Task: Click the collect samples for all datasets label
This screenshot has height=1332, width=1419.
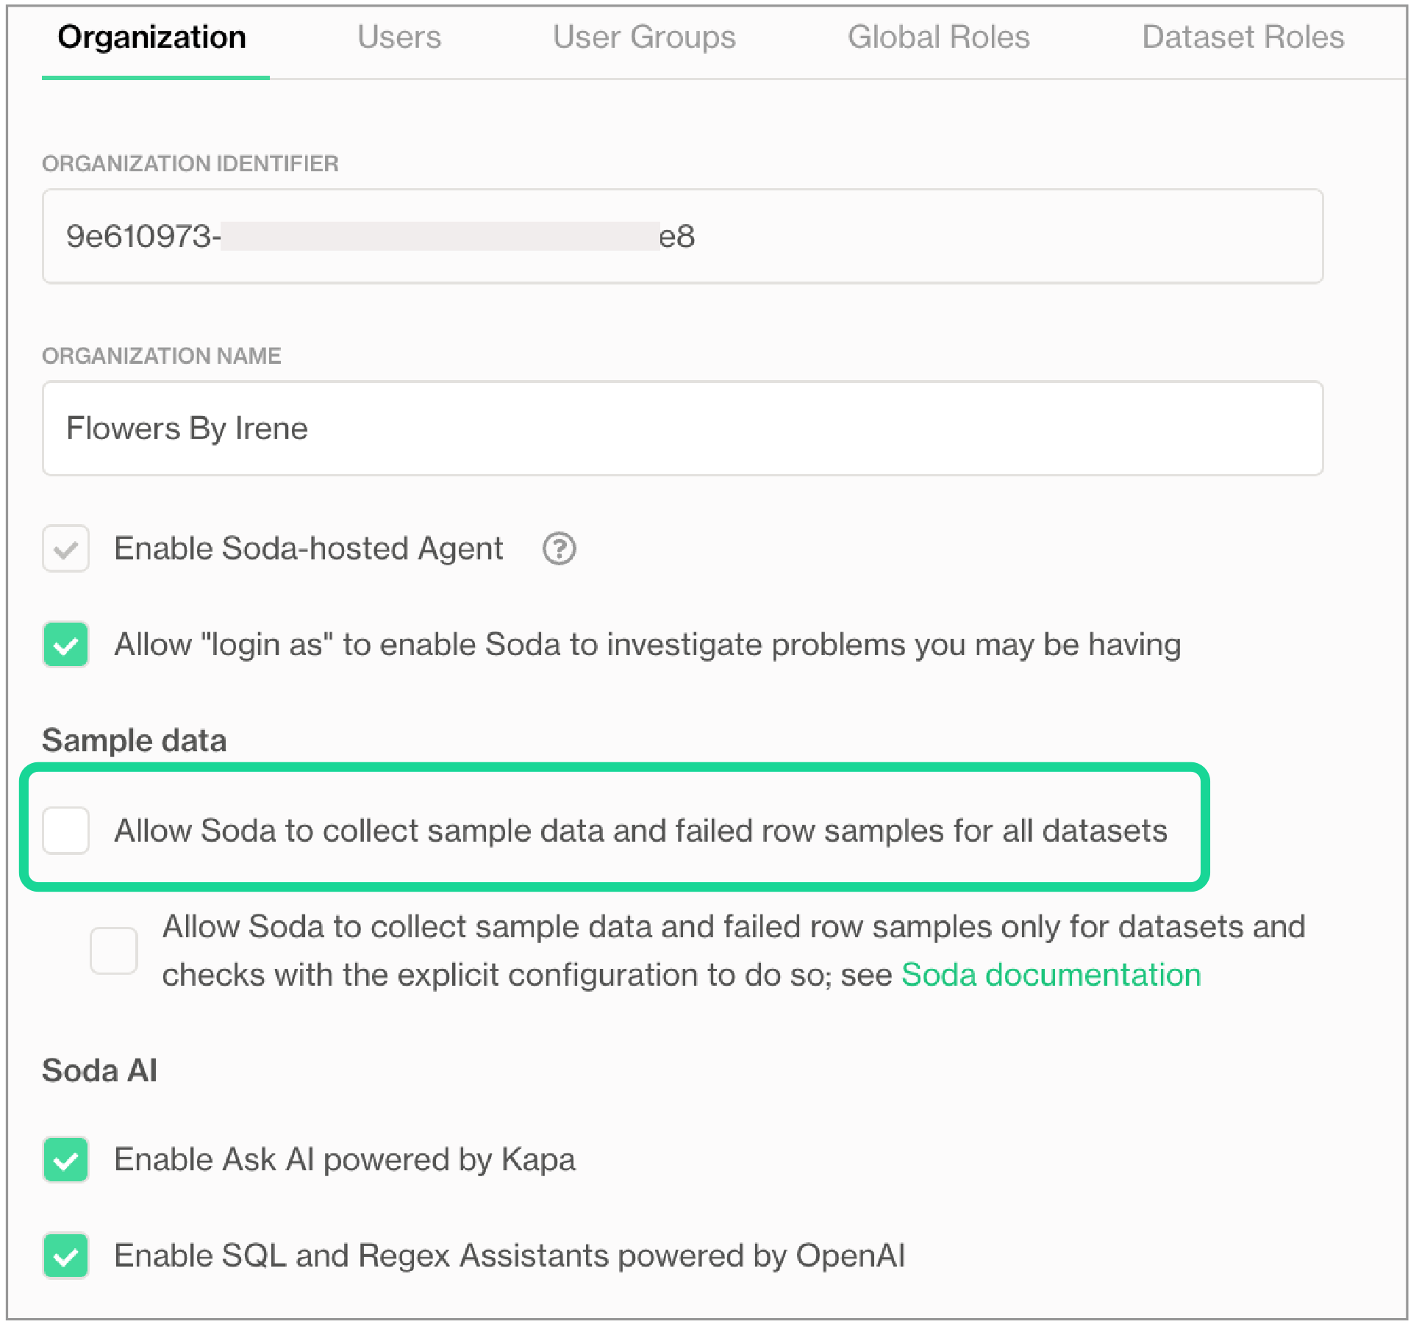Action: [x=640, y=831]
